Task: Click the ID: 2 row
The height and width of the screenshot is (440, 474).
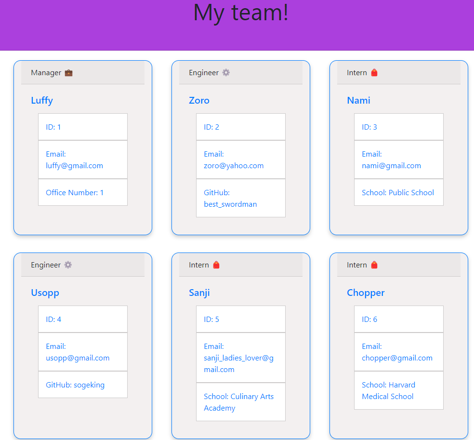Action: coord(241,127)
